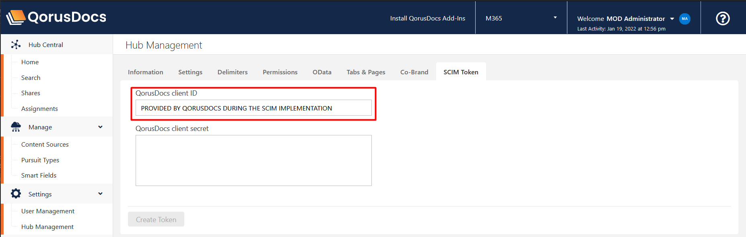Select the Permissions tab
Screen dimensions: 746x237
click(280, 72)
